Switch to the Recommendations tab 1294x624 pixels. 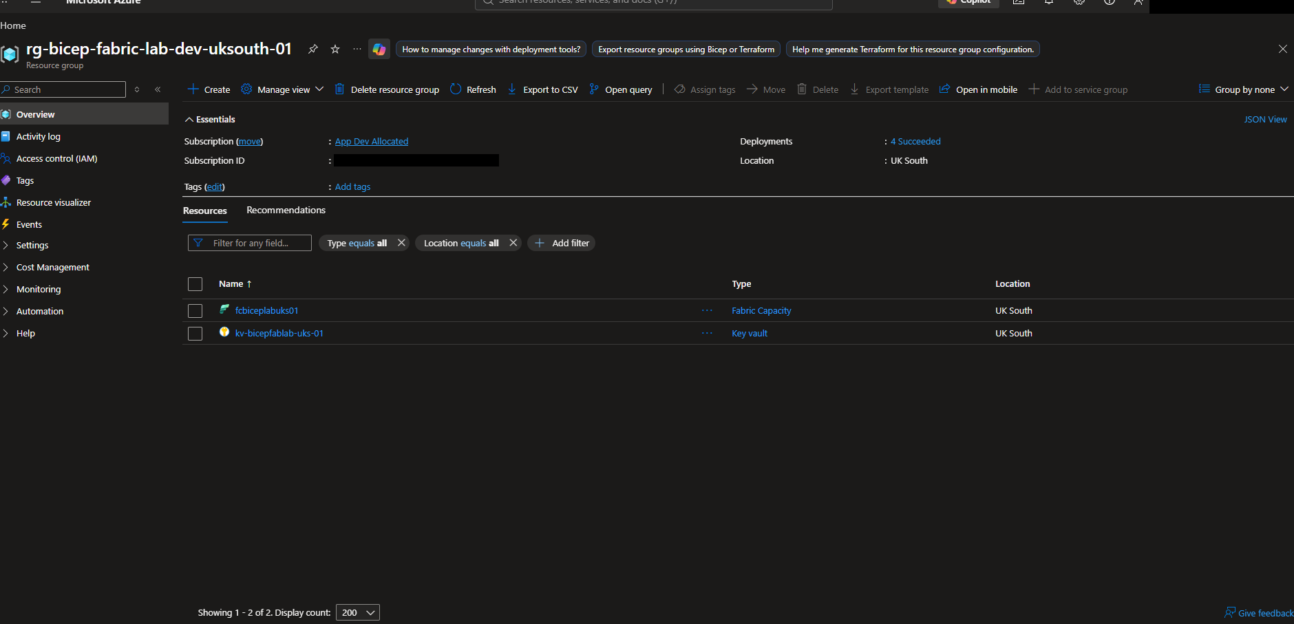click(286, 210)
